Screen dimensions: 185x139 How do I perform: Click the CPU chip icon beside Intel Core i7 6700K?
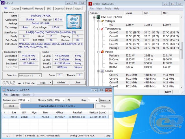98,17
